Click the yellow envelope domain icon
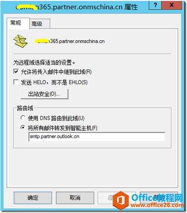187x213 pixels. (x=21, y=41)
